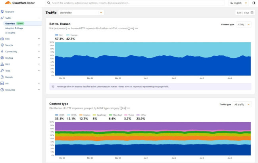Image resolution: width=258 pixels, height=163 pixels.
Task: Expand the Connectivity section chevron
Action: point(39,51)
